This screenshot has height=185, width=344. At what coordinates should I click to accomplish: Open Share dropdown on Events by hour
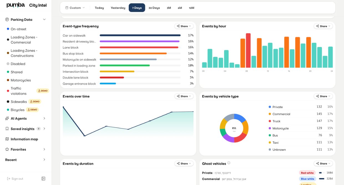pos(323,26)
